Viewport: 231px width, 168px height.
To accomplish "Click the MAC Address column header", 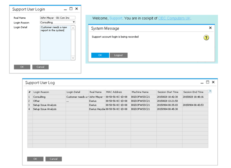I will point(118,92).
